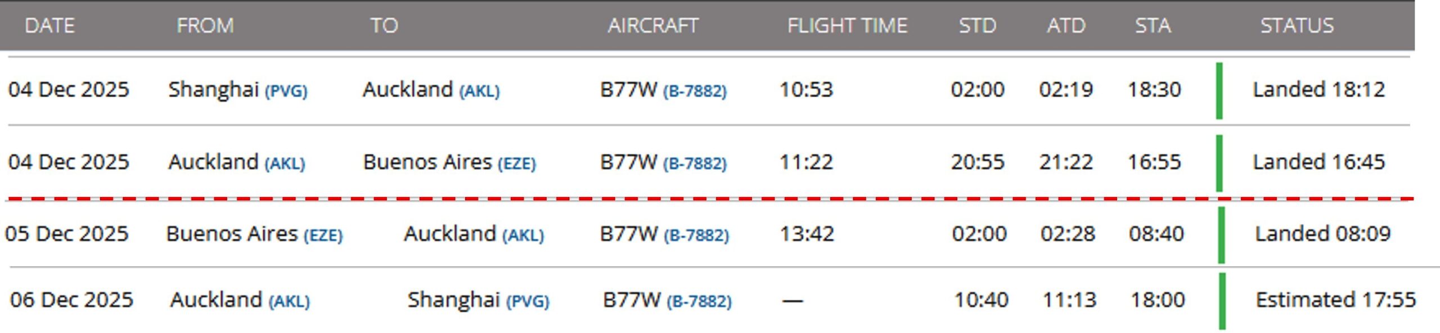Open PVG destination link on 06 Dec row

pyautogui.click(x=528, y=302)
